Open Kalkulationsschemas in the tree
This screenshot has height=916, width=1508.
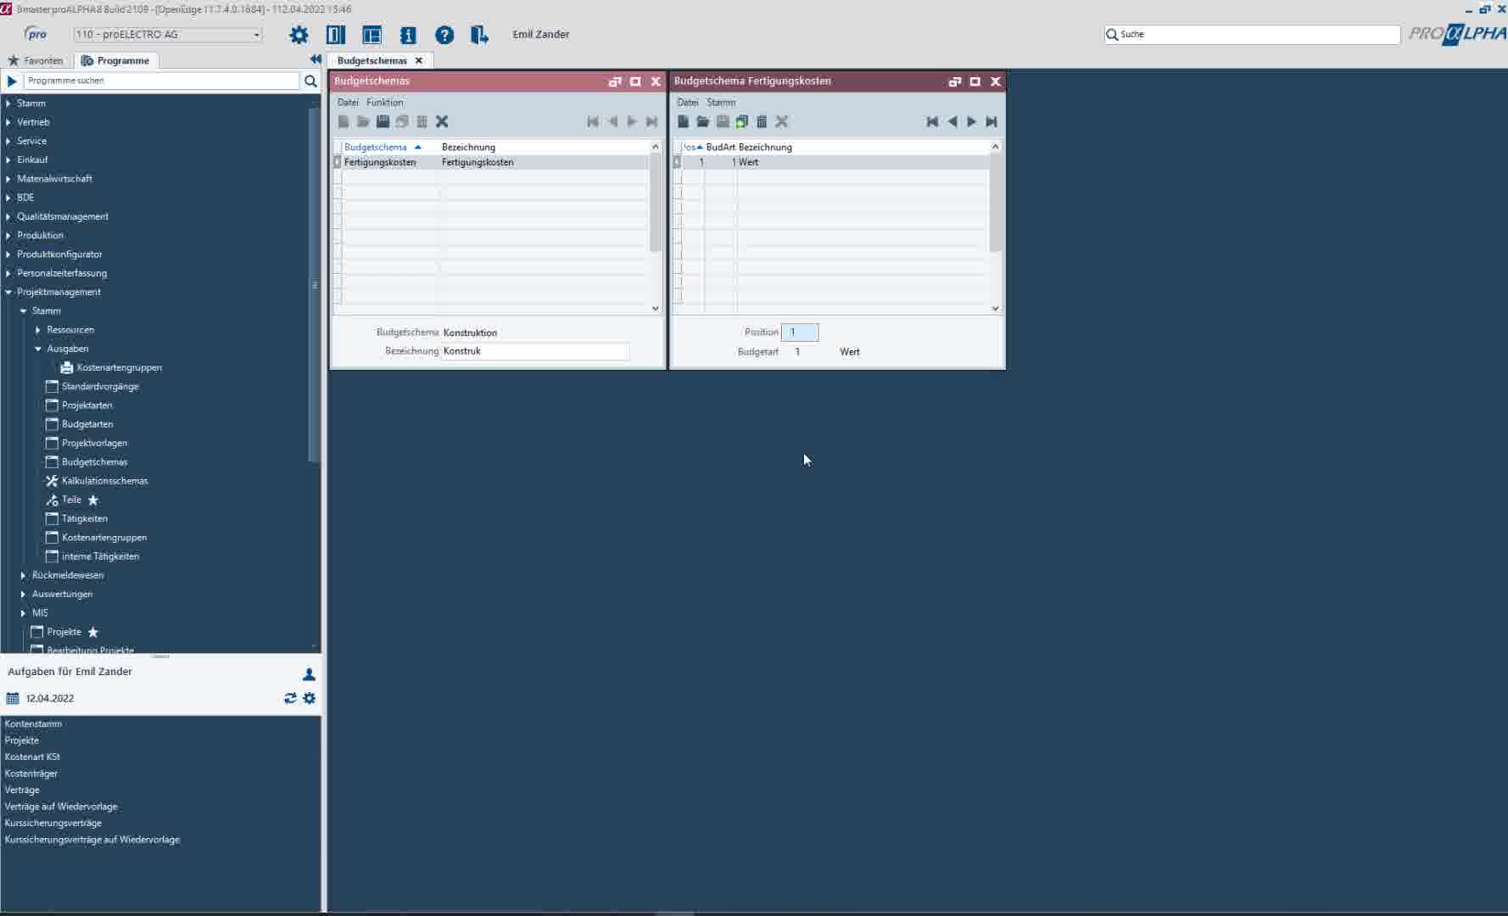point(104,481)
